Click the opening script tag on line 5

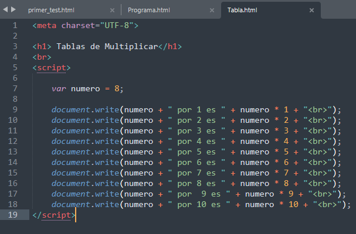coord(52,67)
